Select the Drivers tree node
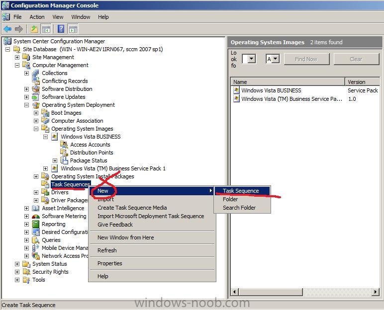Screen dimensions: 384x310 click(x=60, y=192)
